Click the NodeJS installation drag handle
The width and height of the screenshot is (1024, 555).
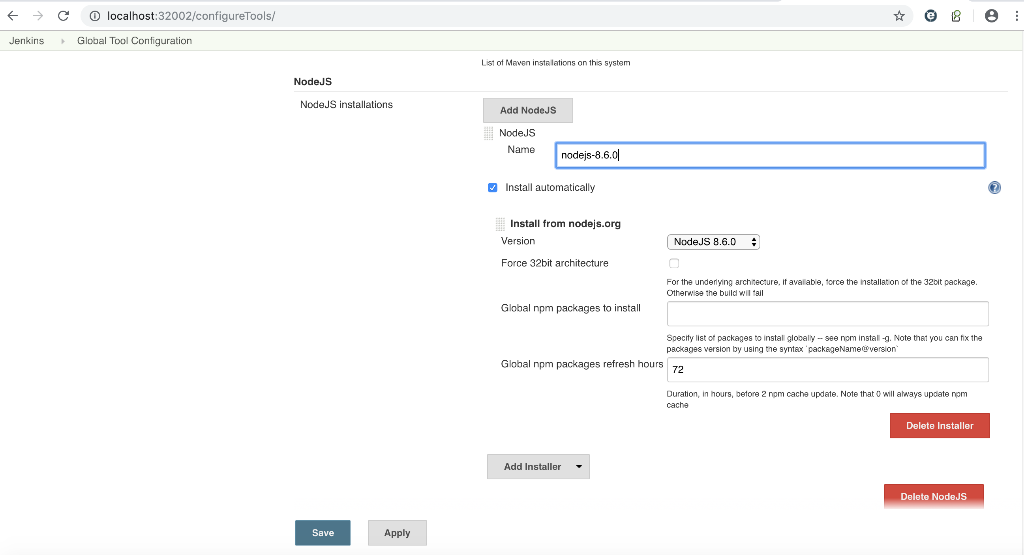[488, 133]
